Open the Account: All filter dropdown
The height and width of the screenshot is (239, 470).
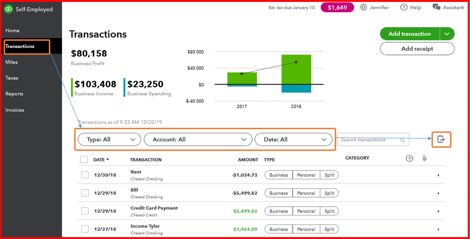(x=198, y=139)
